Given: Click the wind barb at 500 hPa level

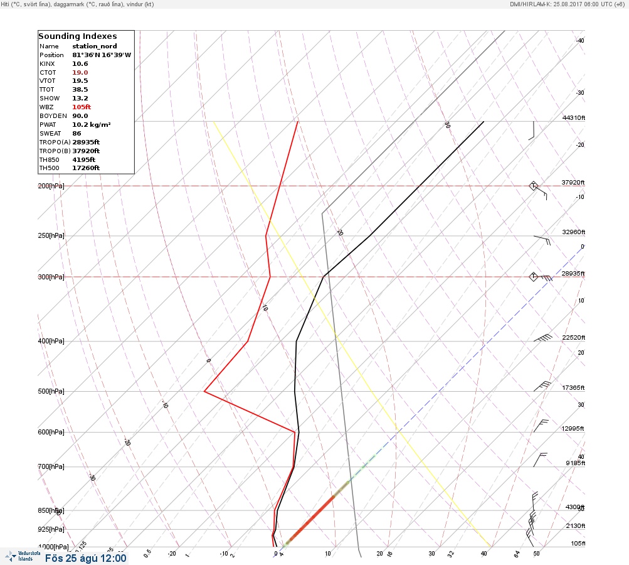Looking at the screenshot, I should [x=542, y=386].
